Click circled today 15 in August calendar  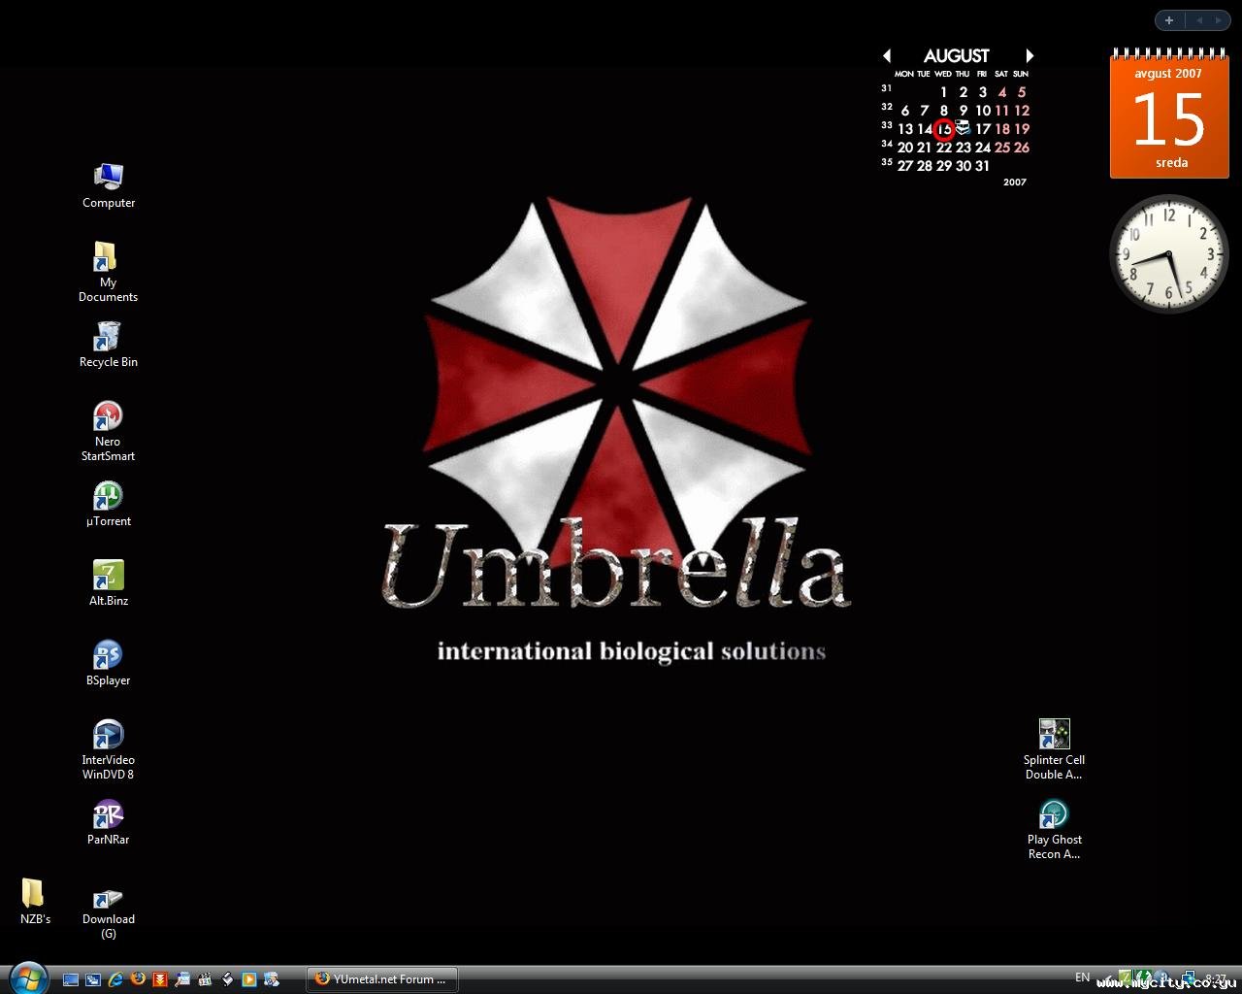click(944, 129)
